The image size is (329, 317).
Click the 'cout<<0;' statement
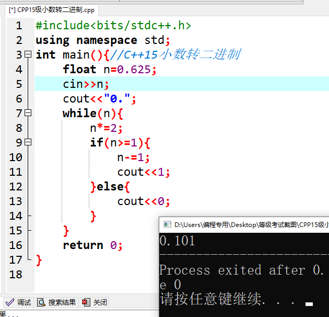coord(144,201)
